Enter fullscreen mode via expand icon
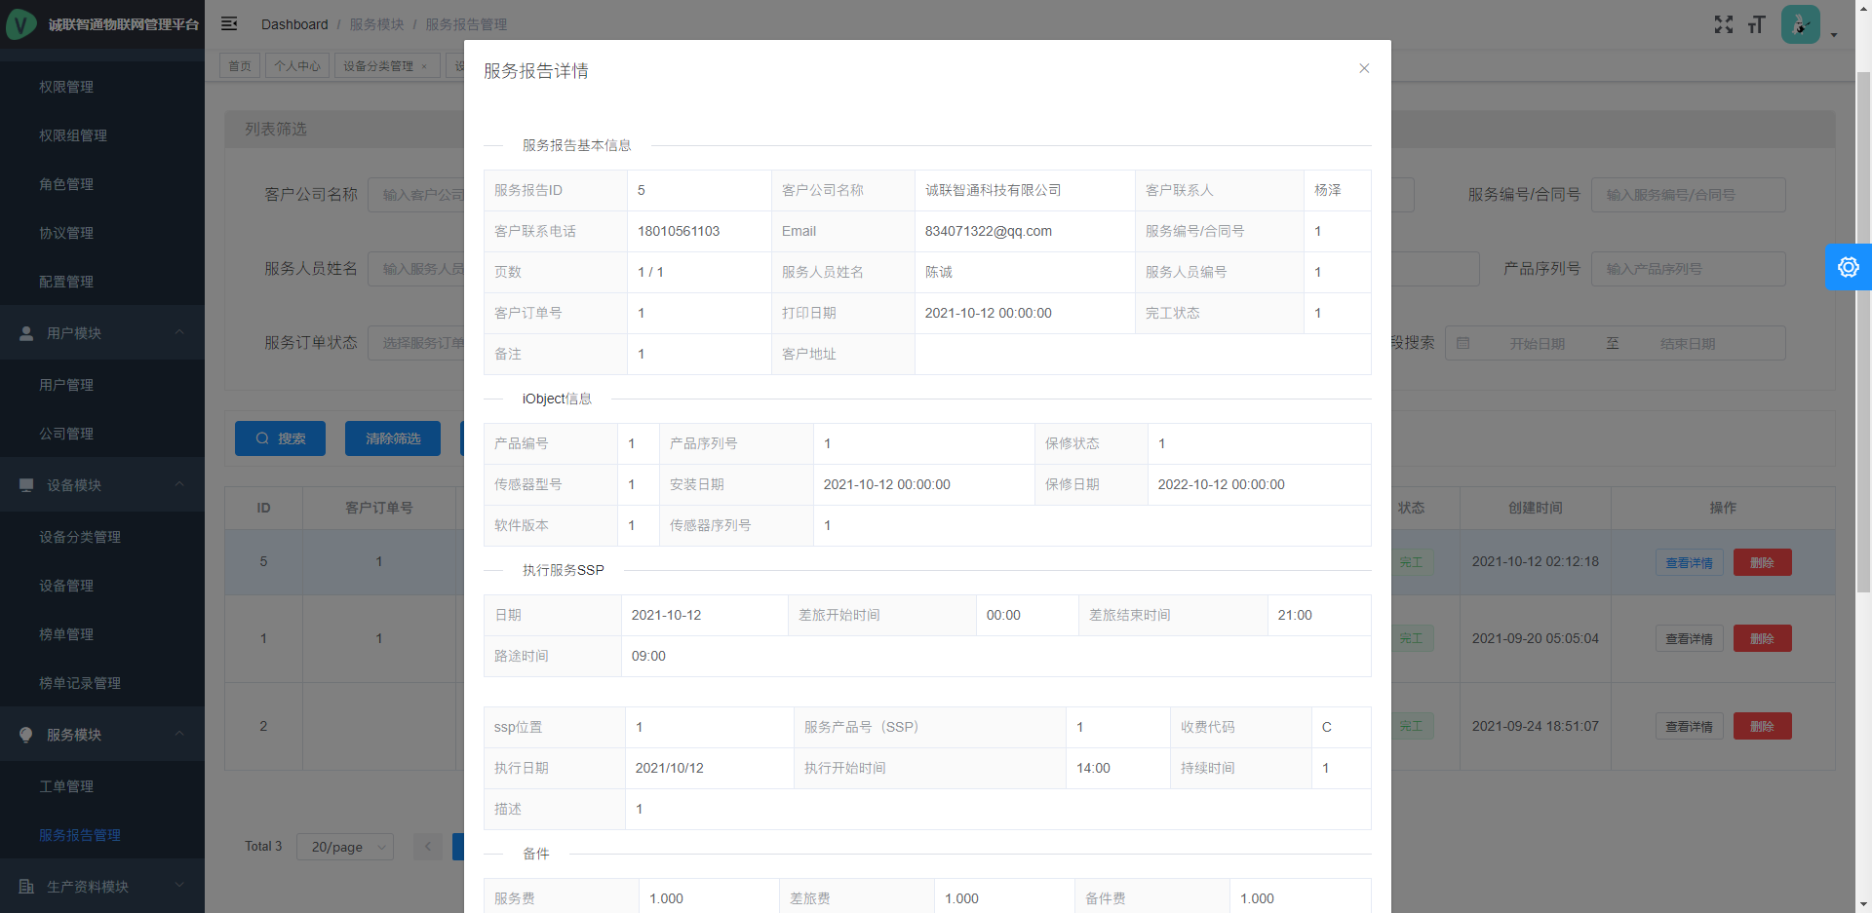 tap(1724, 24)
